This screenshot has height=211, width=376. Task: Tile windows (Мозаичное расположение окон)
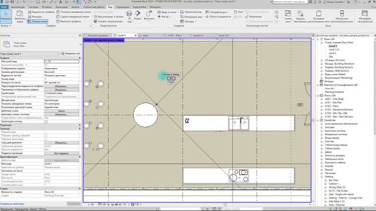pyautogui.click(x=342, y=16)
